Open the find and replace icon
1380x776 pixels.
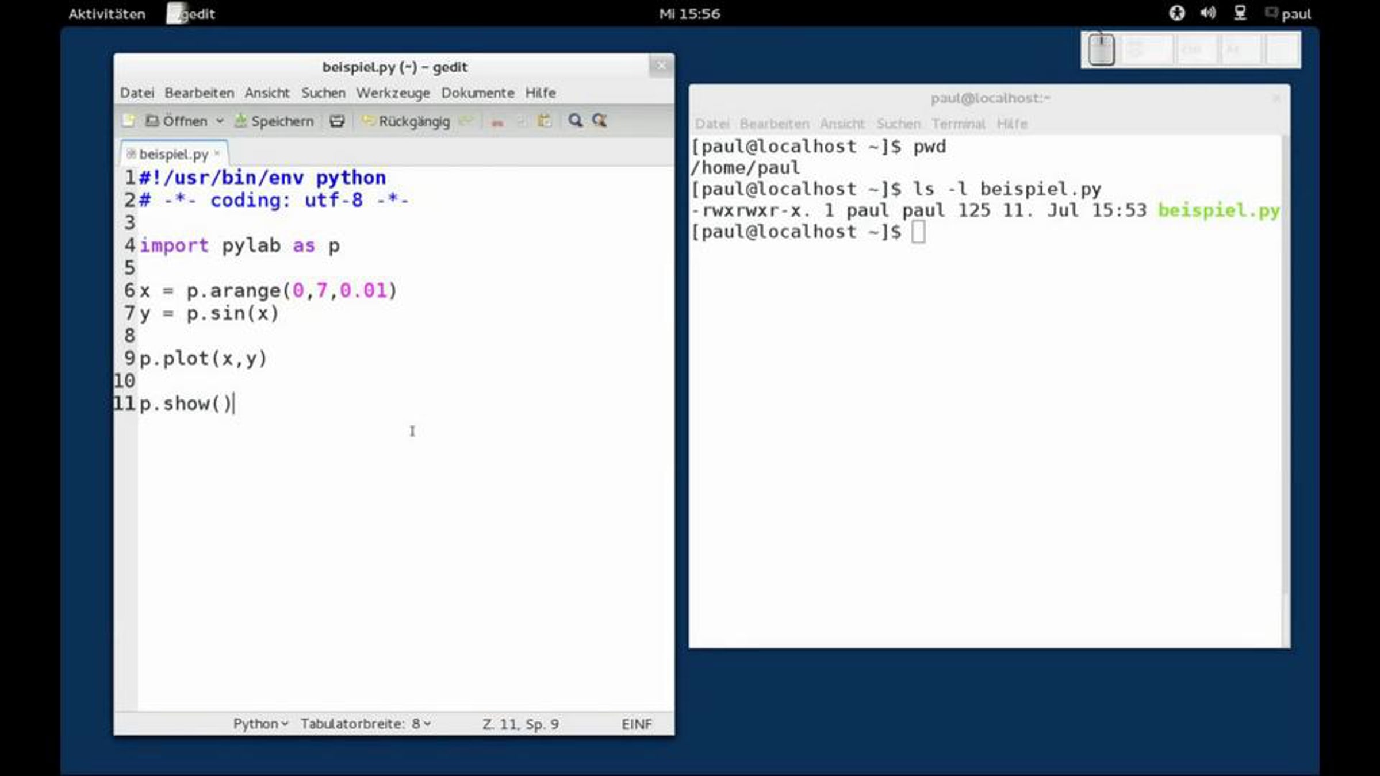coord(600,121)
